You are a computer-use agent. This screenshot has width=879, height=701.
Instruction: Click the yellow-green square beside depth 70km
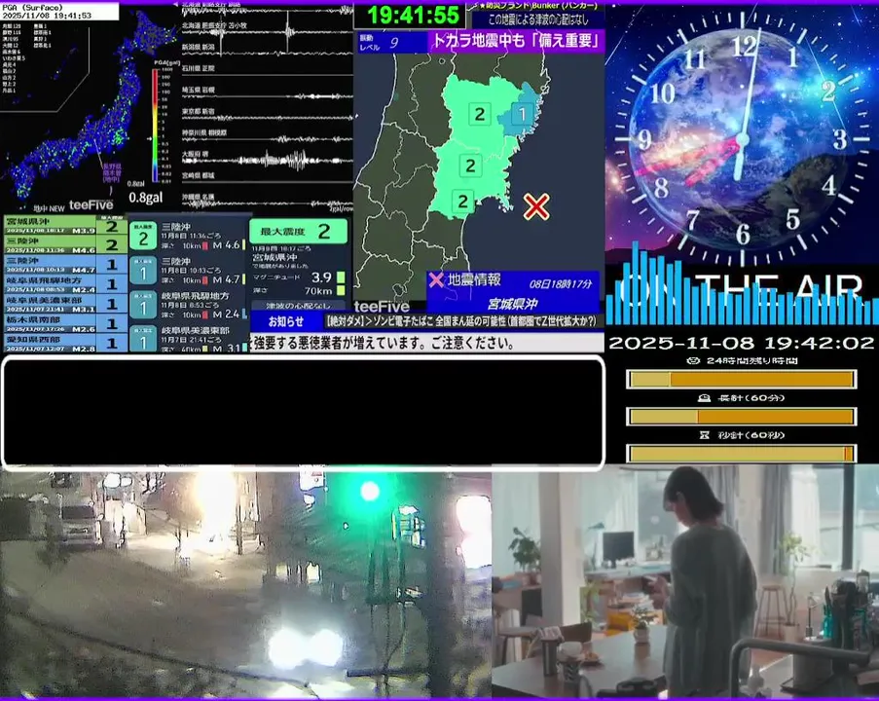pos(341,290)
